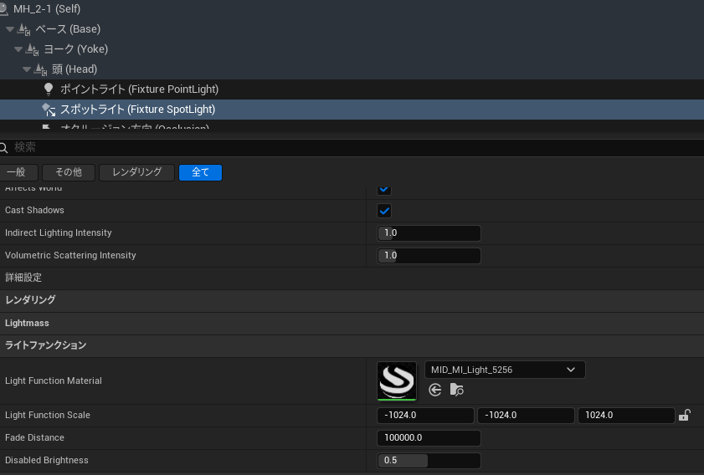Click the Disabled Brightness label
704x475 pixels.
coord(47,461)
